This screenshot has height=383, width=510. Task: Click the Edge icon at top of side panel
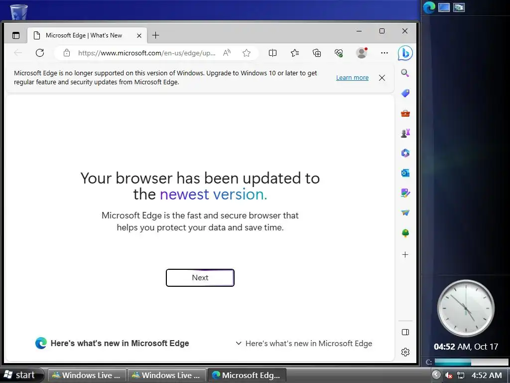(429, 7)
